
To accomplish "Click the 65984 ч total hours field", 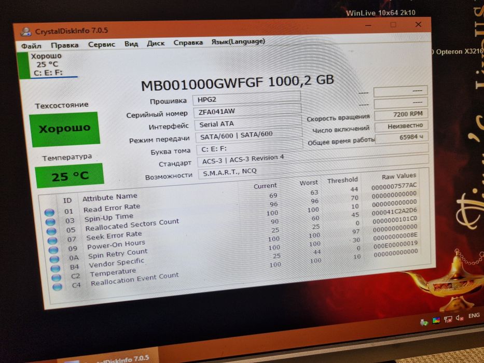I will (402, 137).
